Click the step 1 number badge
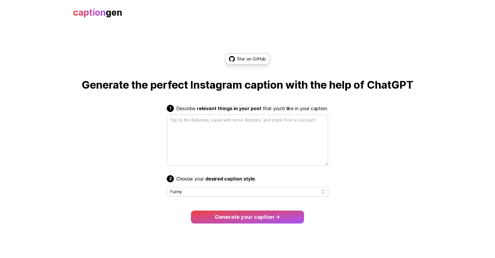The height and width of the screenshot is (258, 495). point(170,108)
